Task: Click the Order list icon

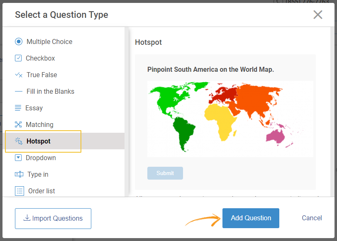Action: coord(18,191)
